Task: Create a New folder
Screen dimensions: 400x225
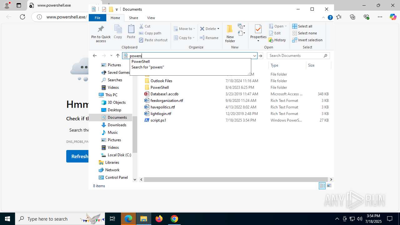Action: pyautogui.click(x=230, y=33)
